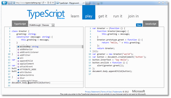Open the join in navigation item
Viewport: 171px width, 98px height.
[133, 16]
